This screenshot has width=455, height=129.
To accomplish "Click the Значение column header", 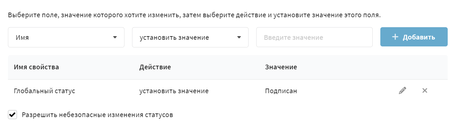I will coord(281,67).
